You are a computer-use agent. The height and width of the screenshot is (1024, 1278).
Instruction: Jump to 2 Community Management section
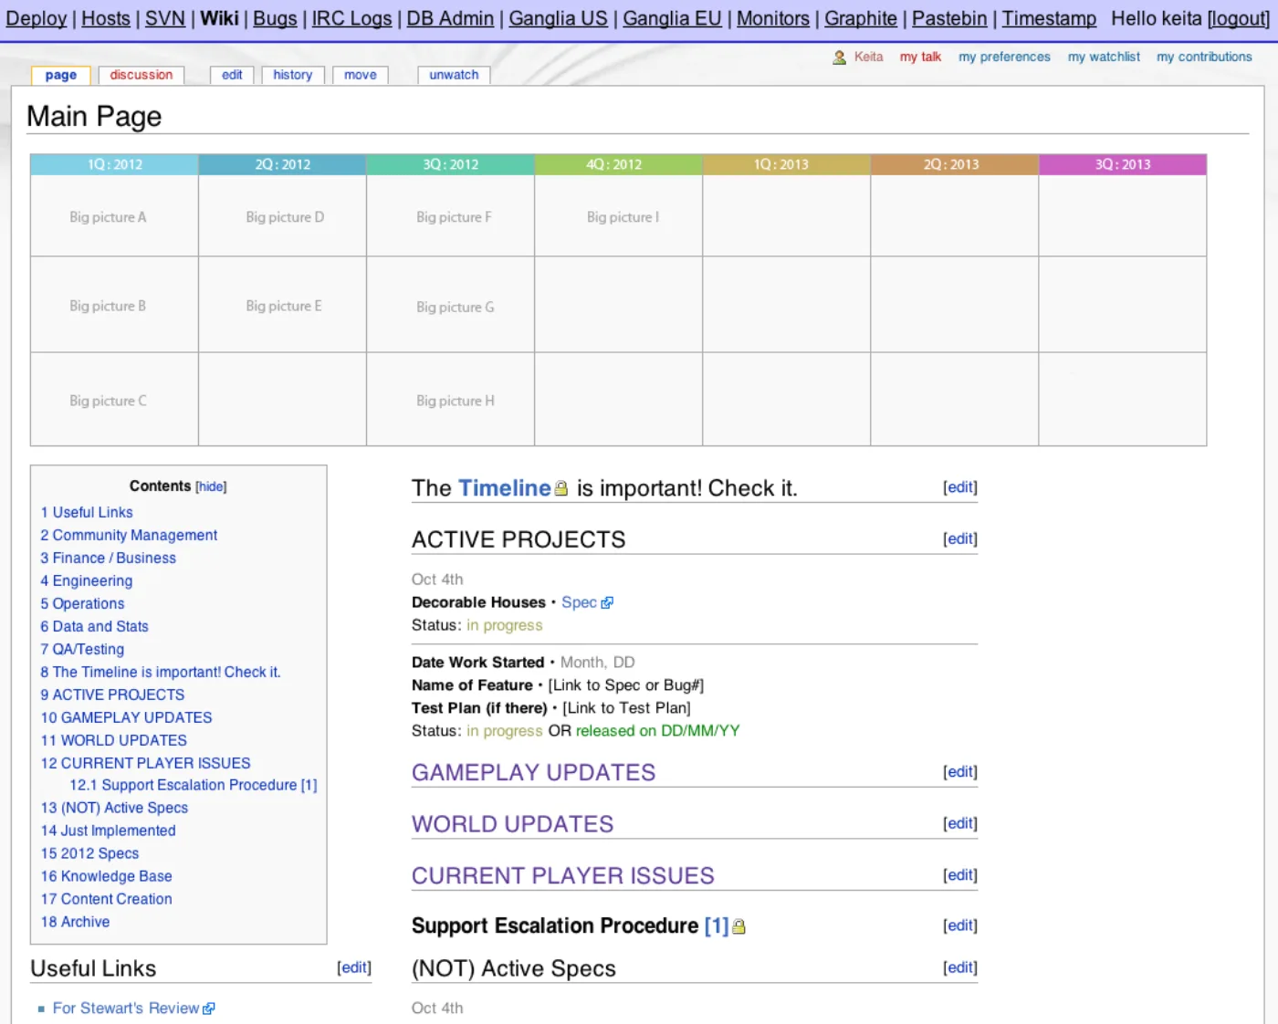129,536
